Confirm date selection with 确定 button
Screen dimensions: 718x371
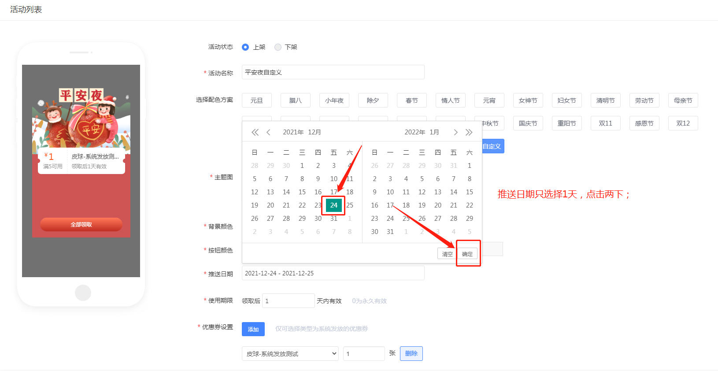coord(467,254)
